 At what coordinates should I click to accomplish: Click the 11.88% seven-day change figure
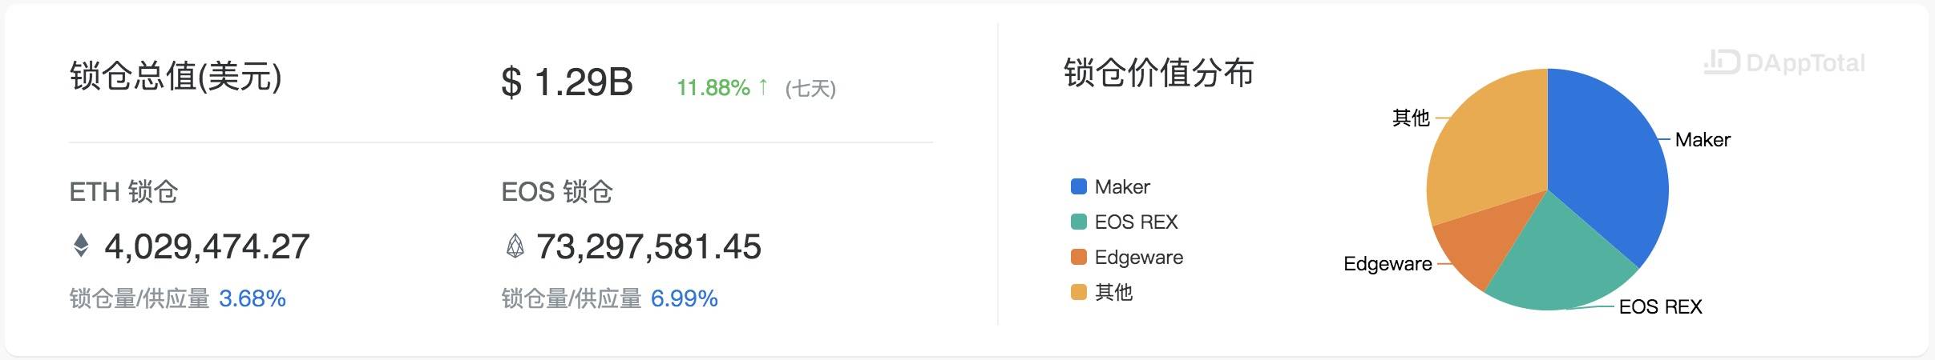[x=713, y=87]
